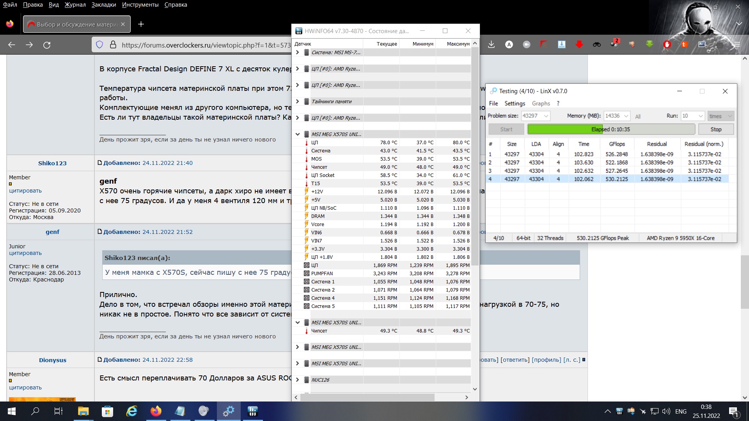Collapse the MSI MEG X570S sensor group
749x421 pixels.
coord(298,134)
